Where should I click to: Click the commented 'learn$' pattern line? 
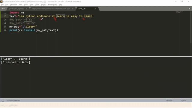(22, 23)
